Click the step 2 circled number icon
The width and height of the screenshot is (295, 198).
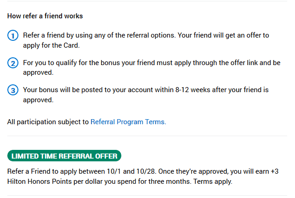[13, 63]
